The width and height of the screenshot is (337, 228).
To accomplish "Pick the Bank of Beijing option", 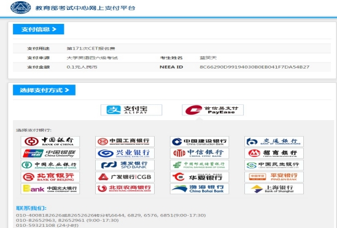I will [50, 177].
